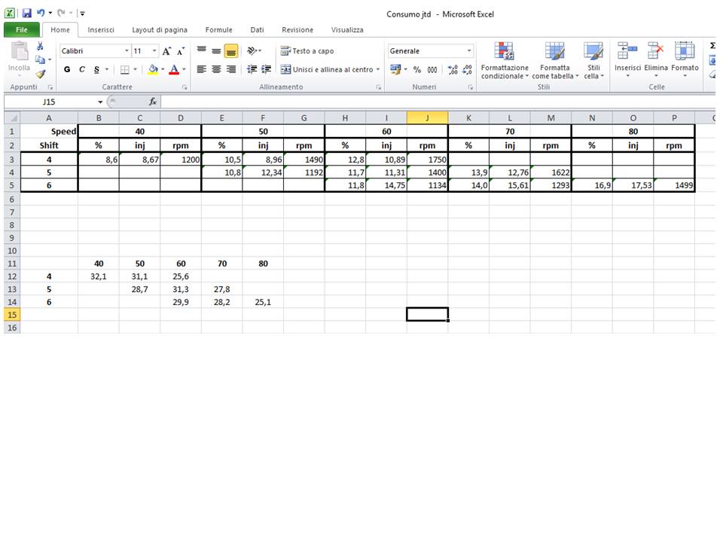Undo the last action
This screenshot has height=542, width=723.
pyautogui.click(x=41, y=13)
